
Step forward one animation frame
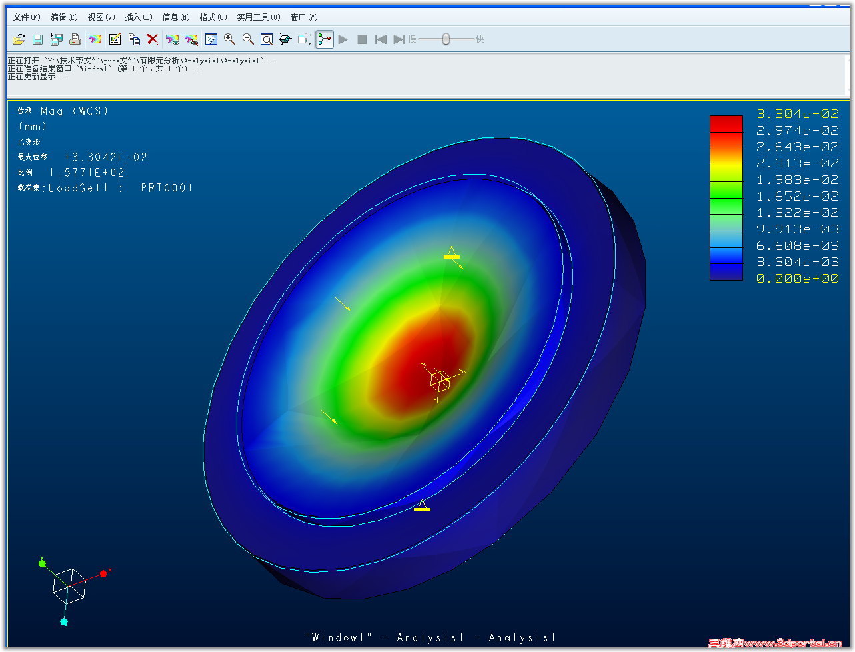point(399,39)
